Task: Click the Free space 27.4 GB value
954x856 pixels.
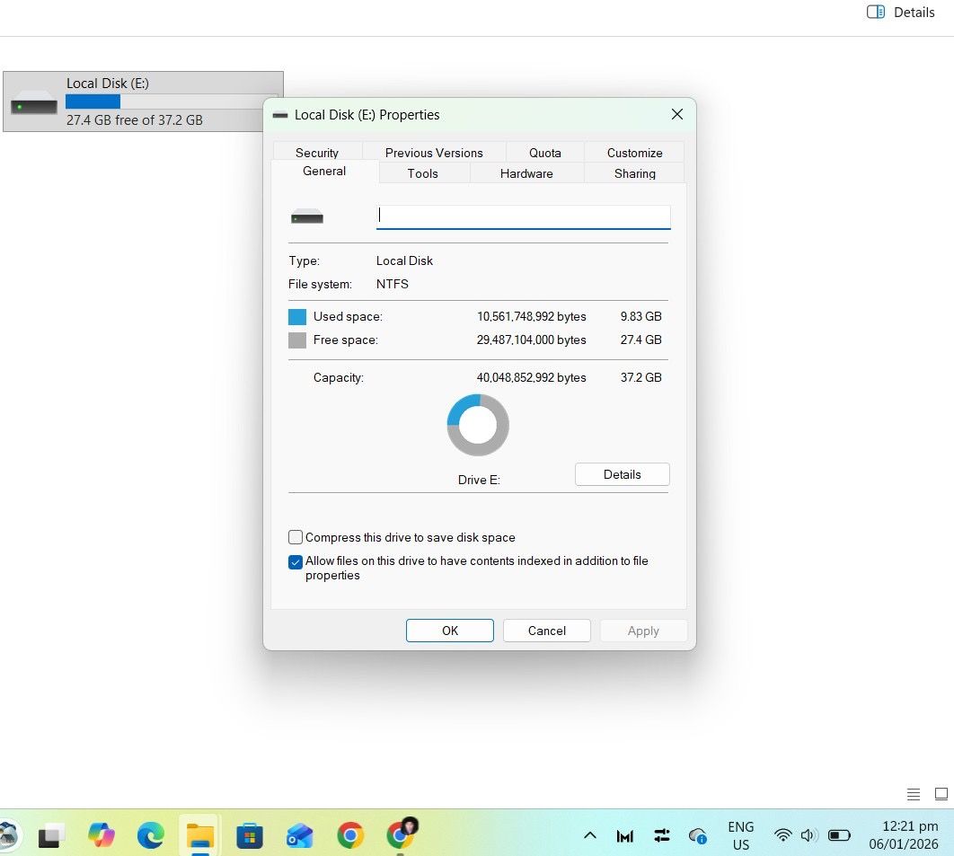Action: click(x=640, y=340)
